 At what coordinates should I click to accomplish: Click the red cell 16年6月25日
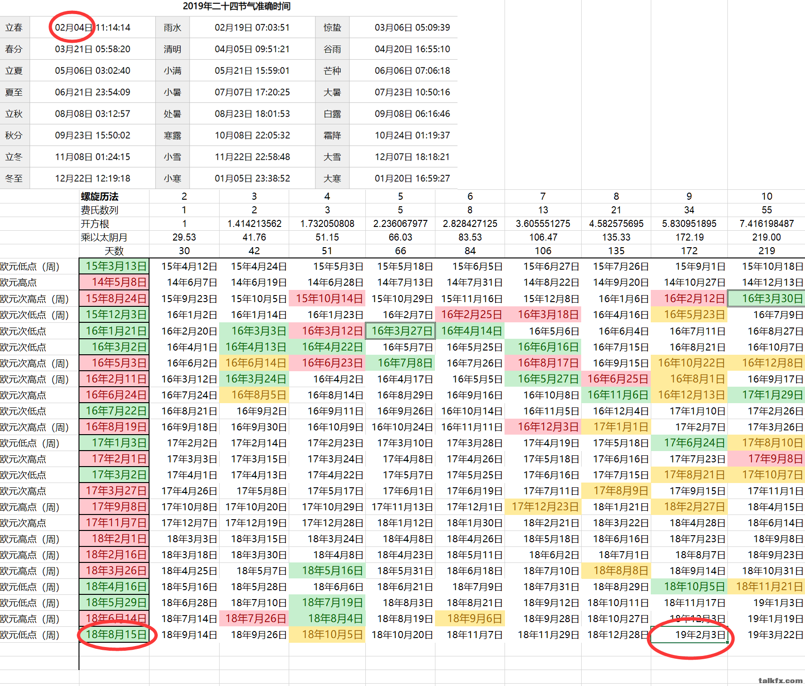(x=616, y=379)
